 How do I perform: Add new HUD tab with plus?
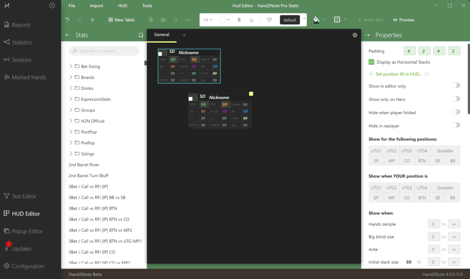[x=184, y=35]
